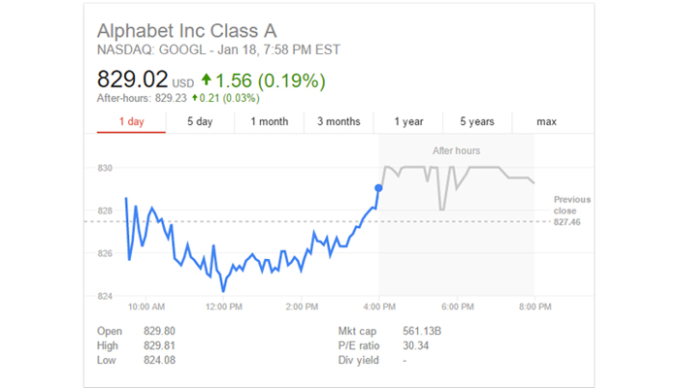Click the Previous close 827.46 label
Image resolution: width=679 pixels, height=388 pixels.
click(571, 210)
